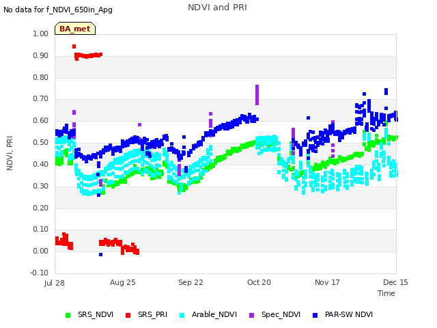Click the 0.00 y-axis tick label
Viewport: 437px width, 328px height.
tap(41, 251)
